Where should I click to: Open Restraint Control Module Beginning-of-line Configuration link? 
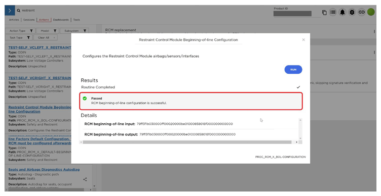tap(40, 109)
